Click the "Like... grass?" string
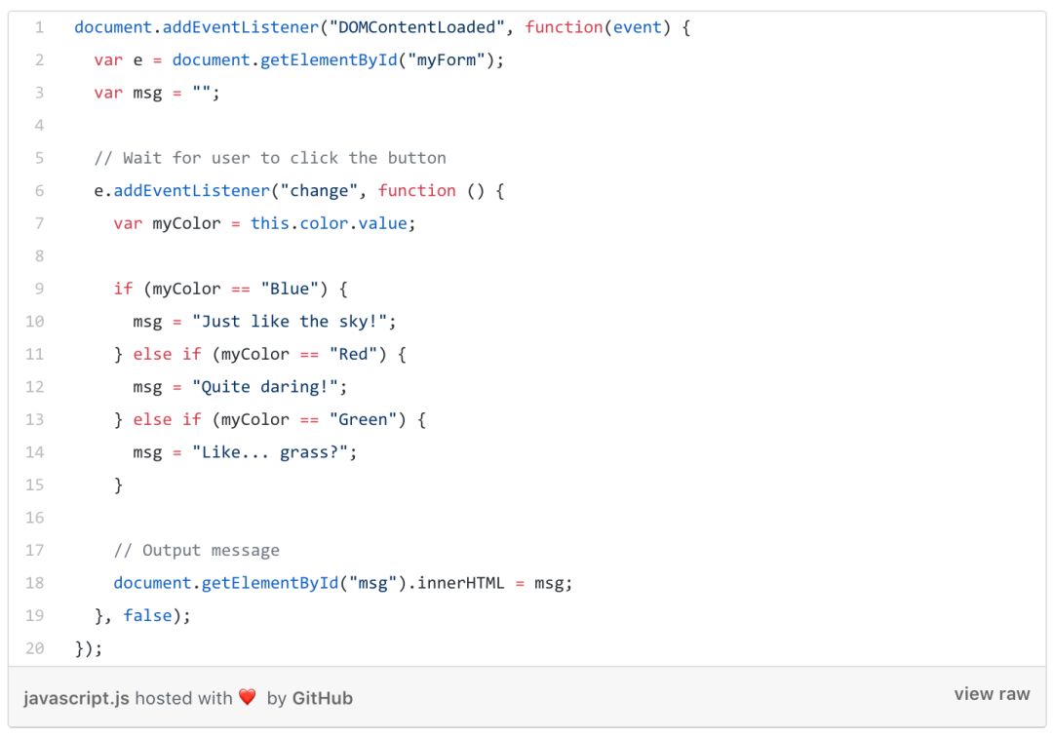Image resolution: width=1053 pixels, height=737 pixels. [x=270, y=452]
